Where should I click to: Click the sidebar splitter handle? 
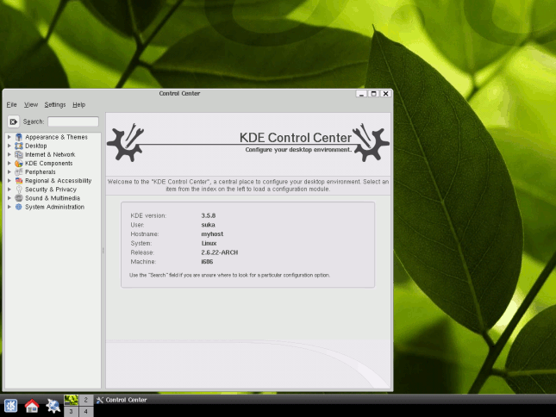103,251
